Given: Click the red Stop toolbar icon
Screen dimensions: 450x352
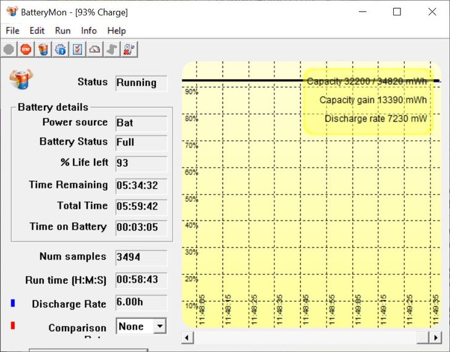Looking at the screenshot, I should coord(26,49).
